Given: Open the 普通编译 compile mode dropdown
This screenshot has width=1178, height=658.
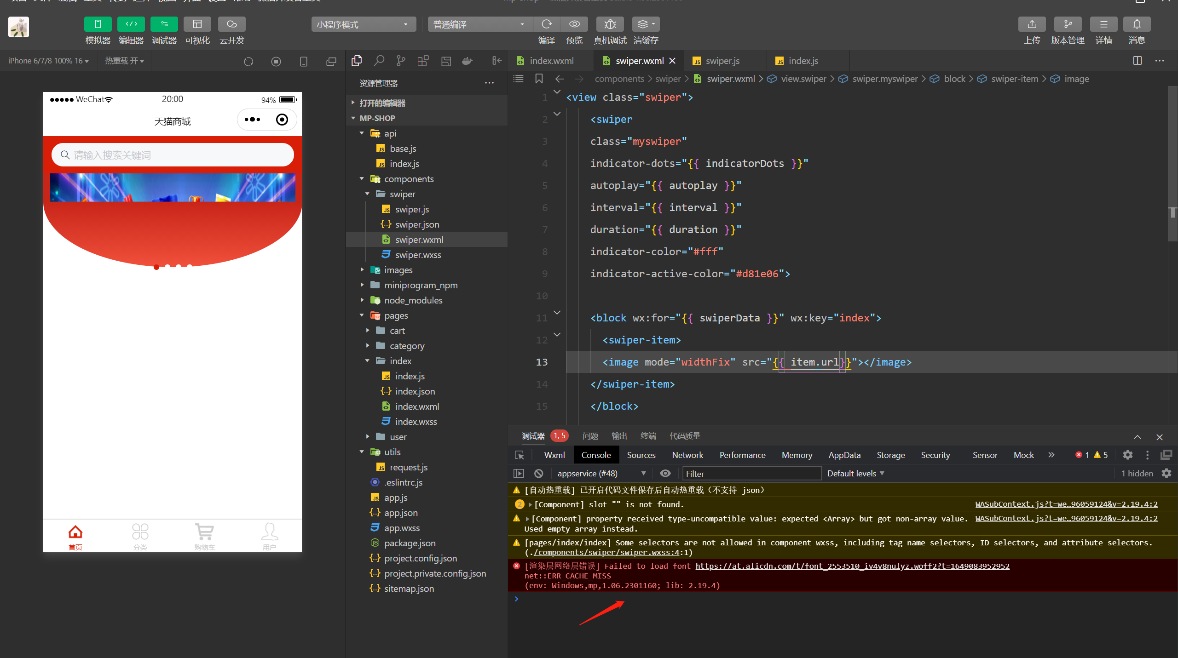Looking at the screenshot, I should pyautogui.click(x=480, y=24).
